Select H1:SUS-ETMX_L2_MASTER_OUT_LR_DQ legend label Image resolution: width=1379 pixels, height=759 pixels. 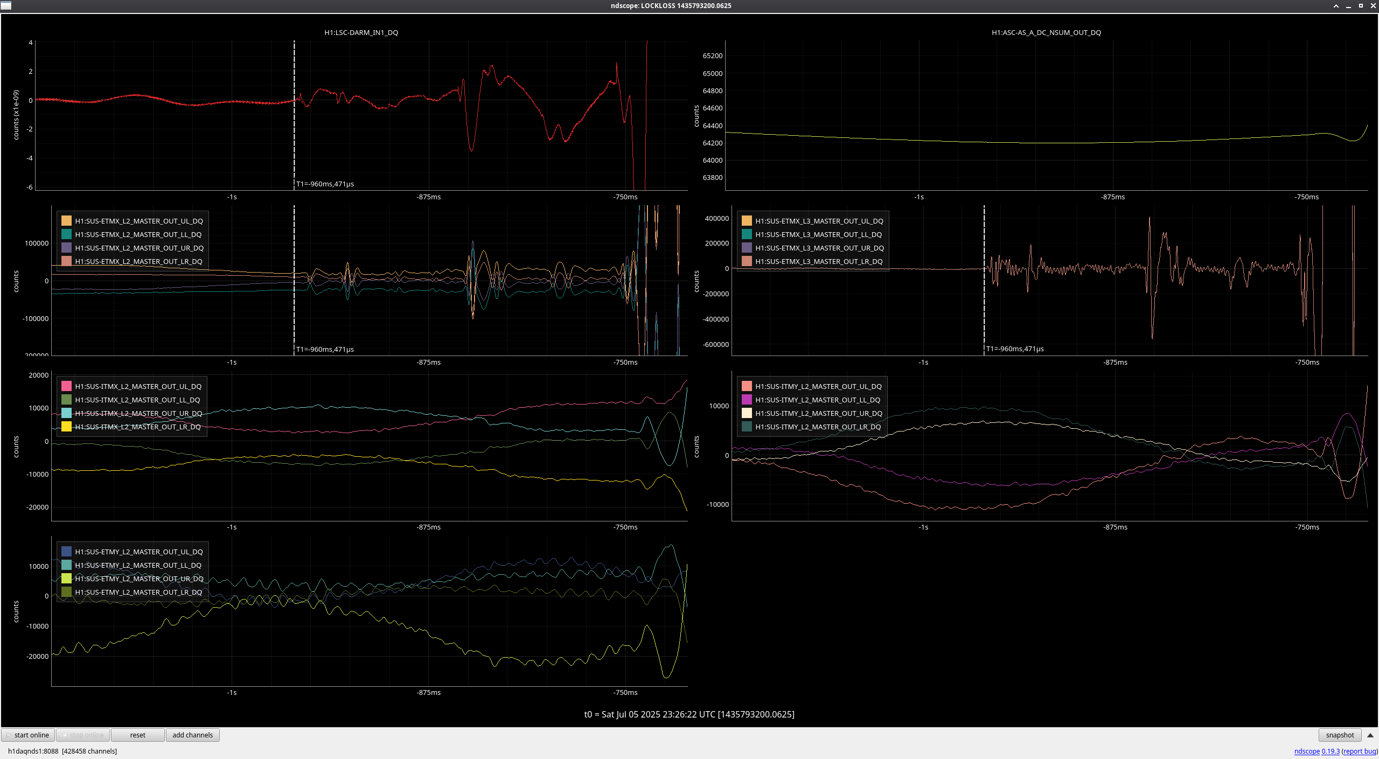coord(138,261)
